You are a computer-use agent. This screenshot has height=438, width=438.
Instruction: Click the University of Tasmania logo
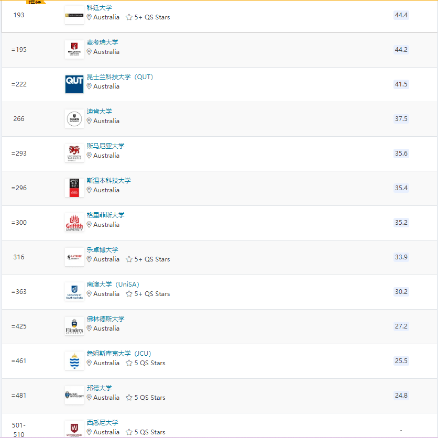pos(74,154)
